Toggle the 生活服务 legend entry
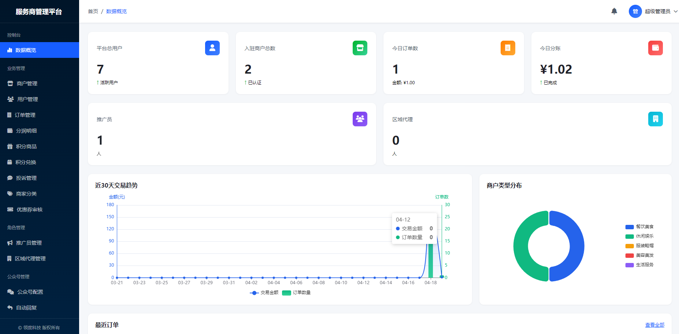Viewport: 679px width, 334px height. pyautogui.click(x=639, y=265)
